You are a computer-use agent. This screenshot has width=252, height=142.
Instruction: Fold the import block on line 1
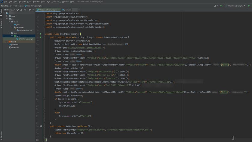45,13
